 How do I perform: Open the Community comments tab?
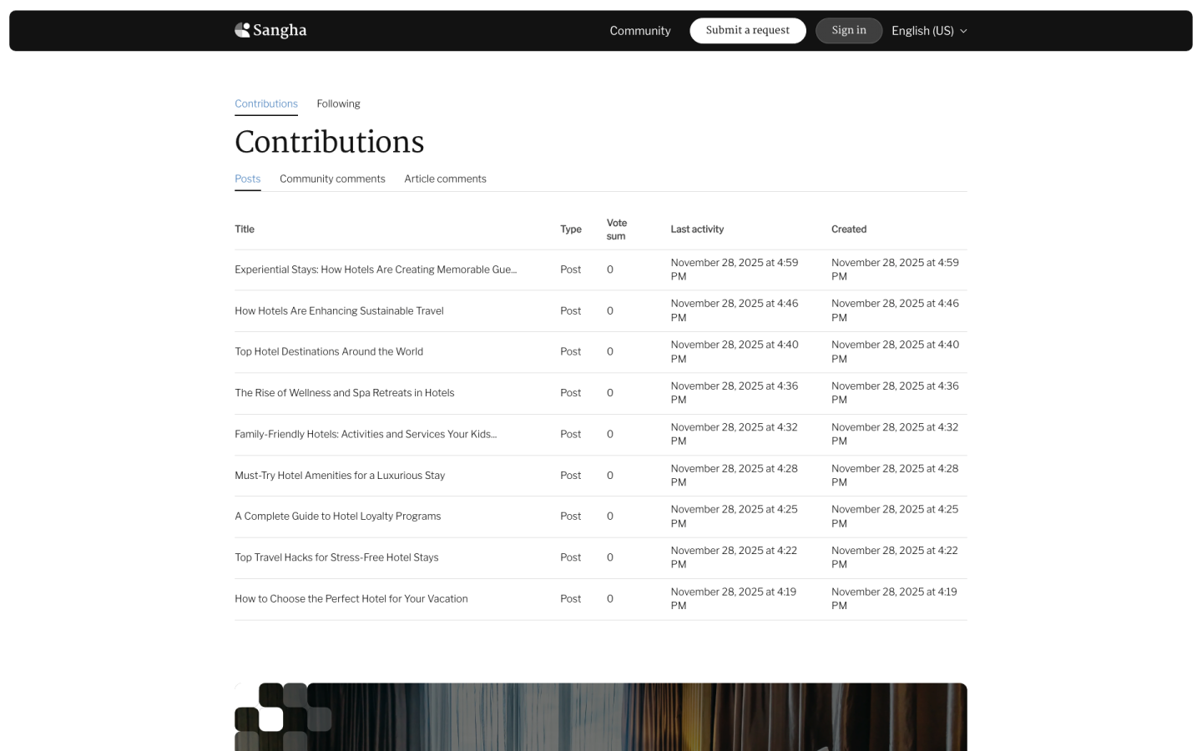coord(332,179)
